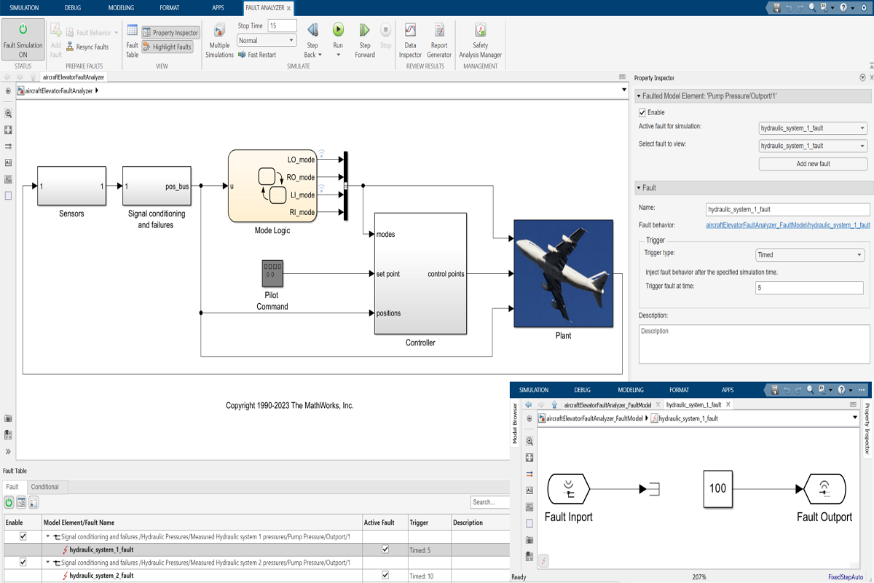Image resolution: width=874 pixels, height=583 pixels.
Task: Click the zoom tool in the model palette
Action: pos(8,114)
